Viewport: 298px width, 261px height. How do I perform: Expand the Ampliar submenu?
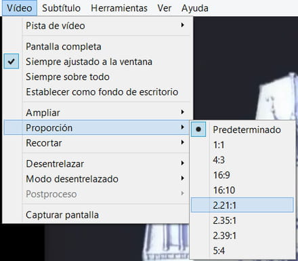coord(97,113)
